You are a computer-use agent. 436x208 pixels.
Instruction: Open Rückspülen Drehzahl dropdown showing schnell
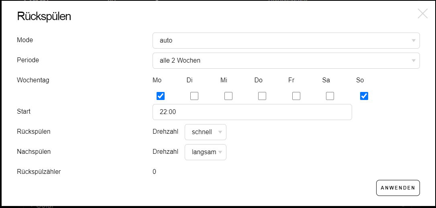click(205, 132)
